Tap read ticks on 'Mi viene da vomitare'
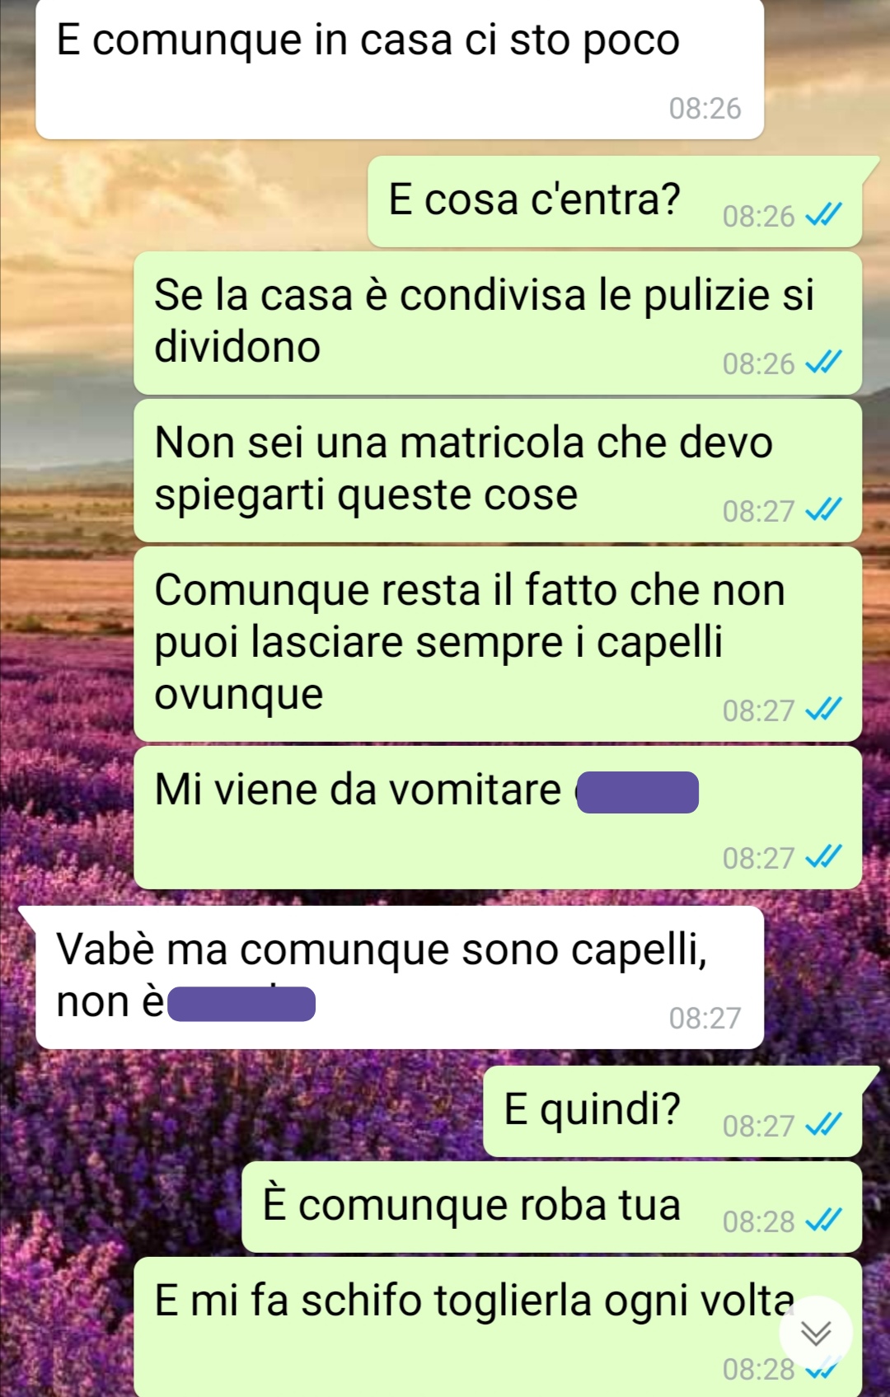Image resolution: width=890 pixels, height=1397 pixels. [x=823, y=857]
